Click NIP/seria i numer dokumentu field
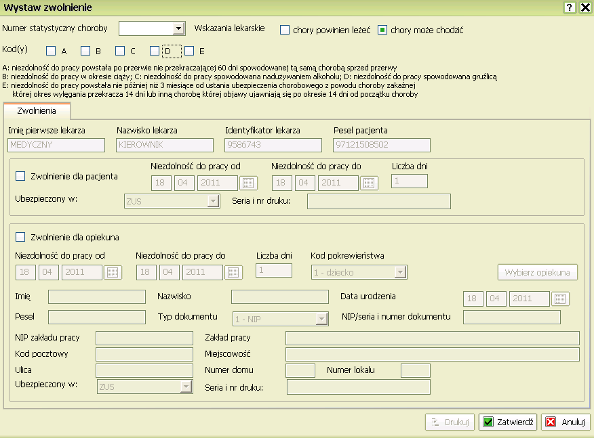This screenshot has height=438, width=594. pos(512,317)
